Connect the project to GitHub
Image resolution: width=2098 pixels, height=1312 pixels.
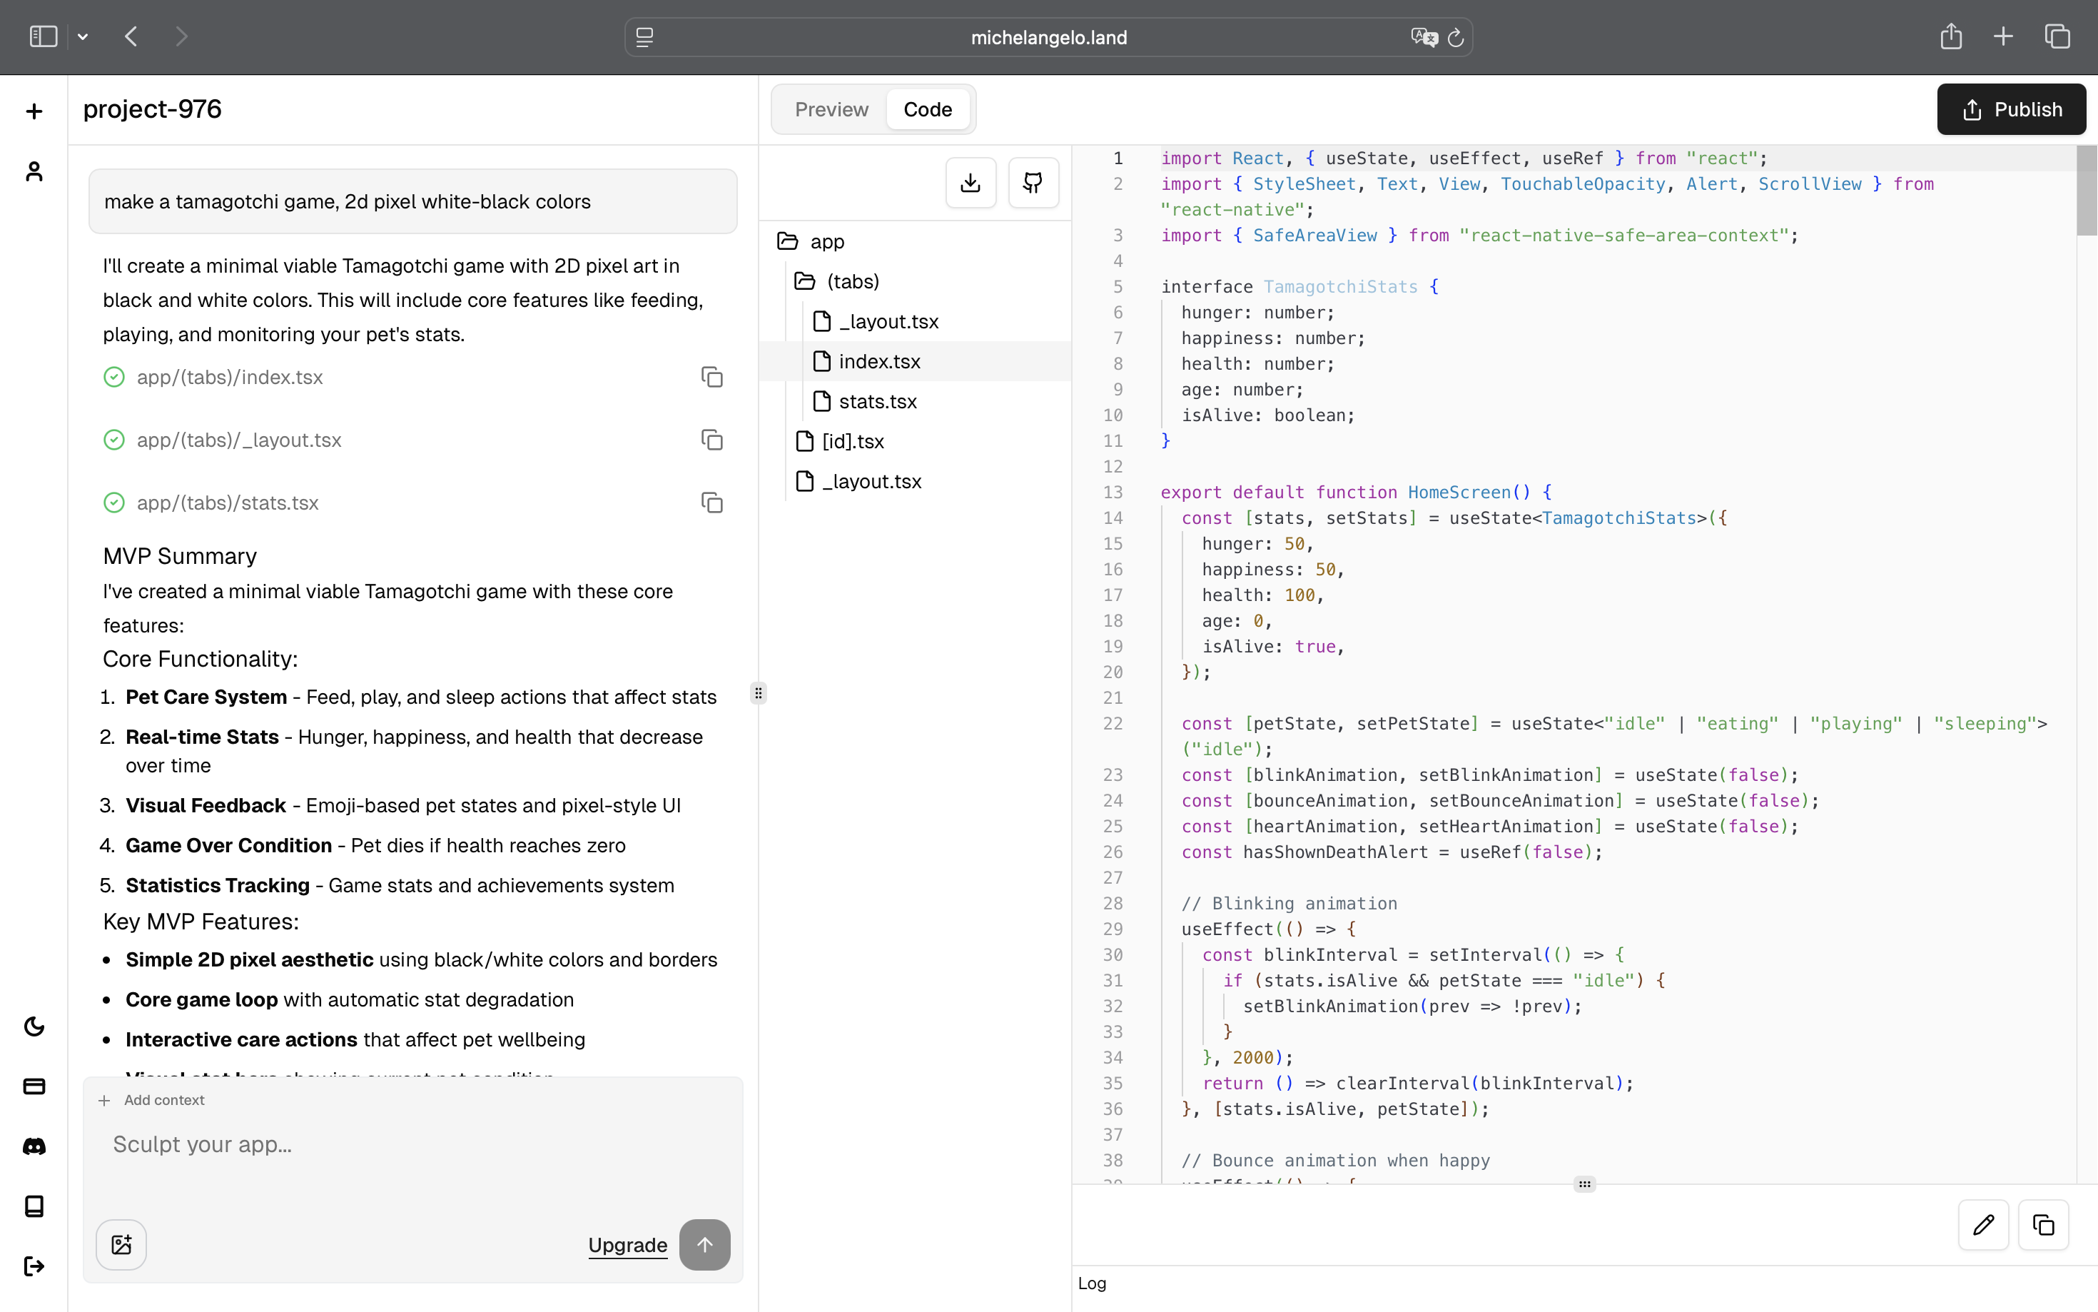point(1033,182)
